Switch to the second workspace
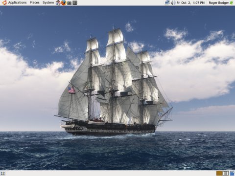Screen dimensions: 235x176 click(226, 173)
